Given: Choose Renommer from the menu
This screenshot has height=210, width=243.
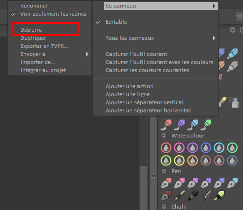Looking at the screenshot, I should pyautogui.click(x=50, y=6).
